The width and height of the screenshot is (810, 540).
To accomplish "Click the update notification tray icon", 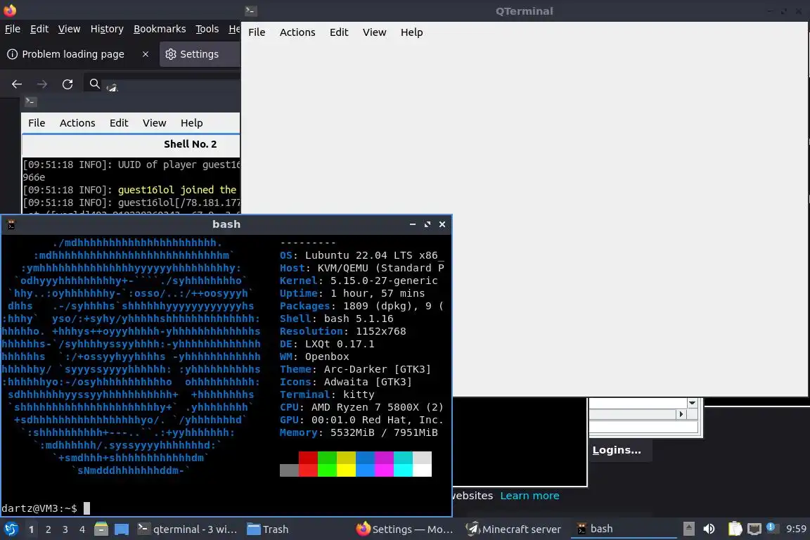I will [x=771, y=527].
